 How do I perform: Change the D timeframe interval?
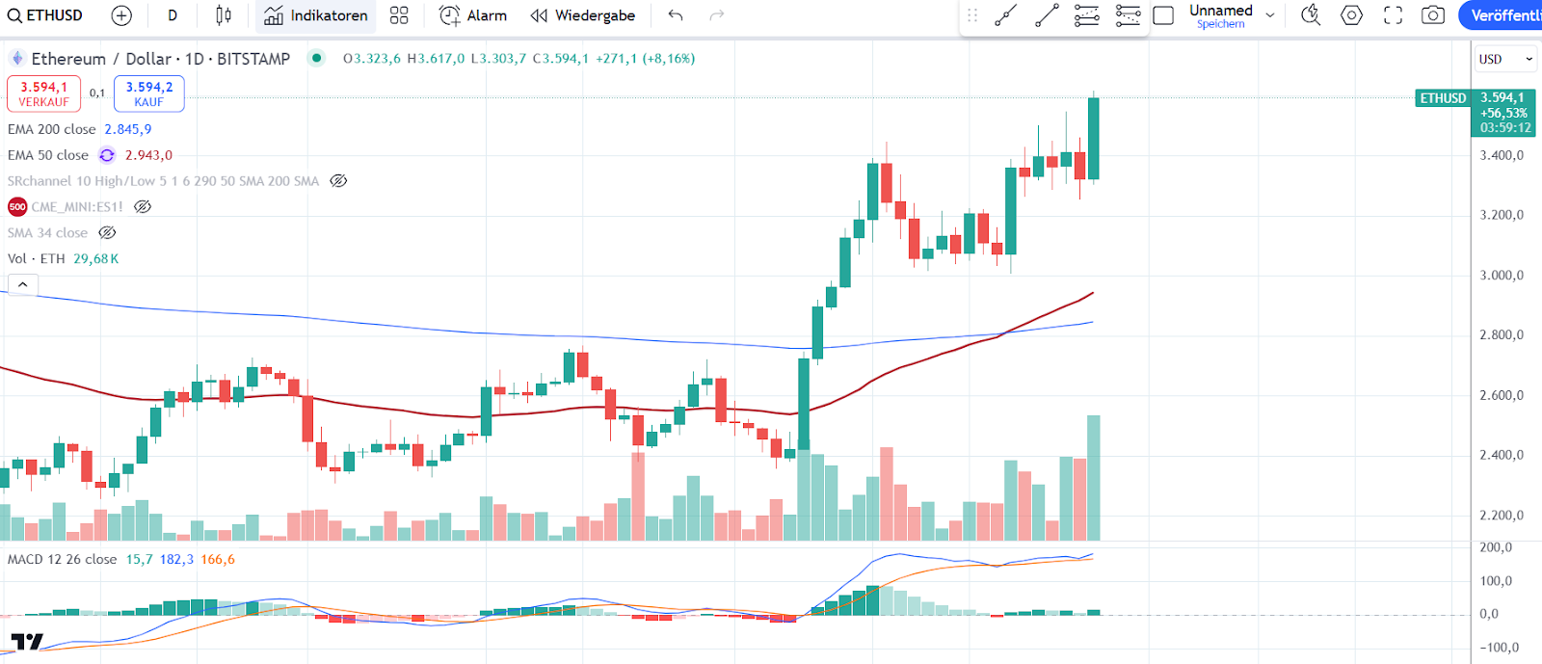coord(173,15)
